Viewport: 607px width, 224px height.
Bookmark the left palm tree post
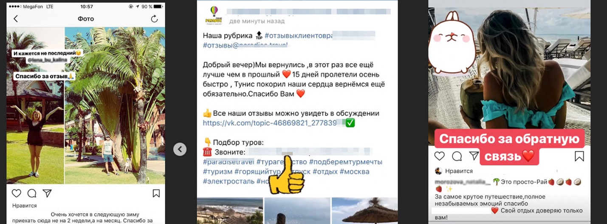tap(156, 193)
